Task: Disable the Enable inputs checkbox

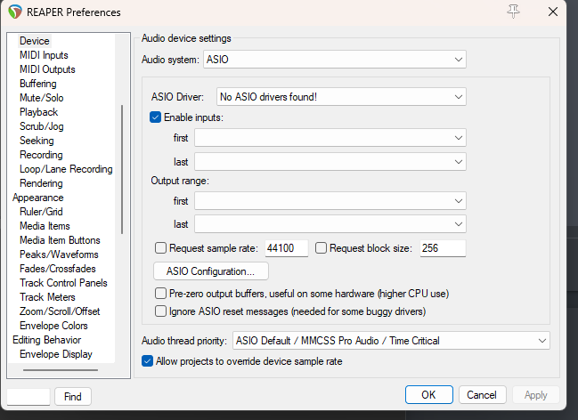Action: [156, 117]
